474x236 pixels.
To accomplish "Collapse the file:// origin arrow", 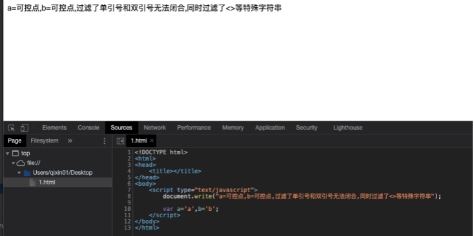I will pyautogui.click(x=14, y=163).
